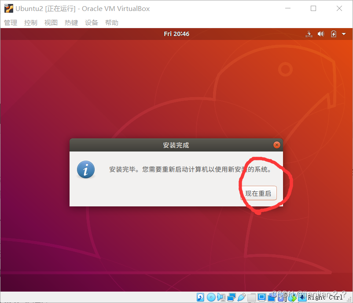
Task: Click the Right Ctrl host key label
Action: point(325,297)
